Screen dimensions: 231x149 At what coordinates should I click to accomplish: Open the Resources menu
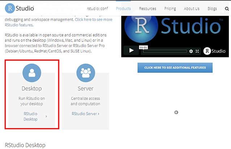pos(147,9)
